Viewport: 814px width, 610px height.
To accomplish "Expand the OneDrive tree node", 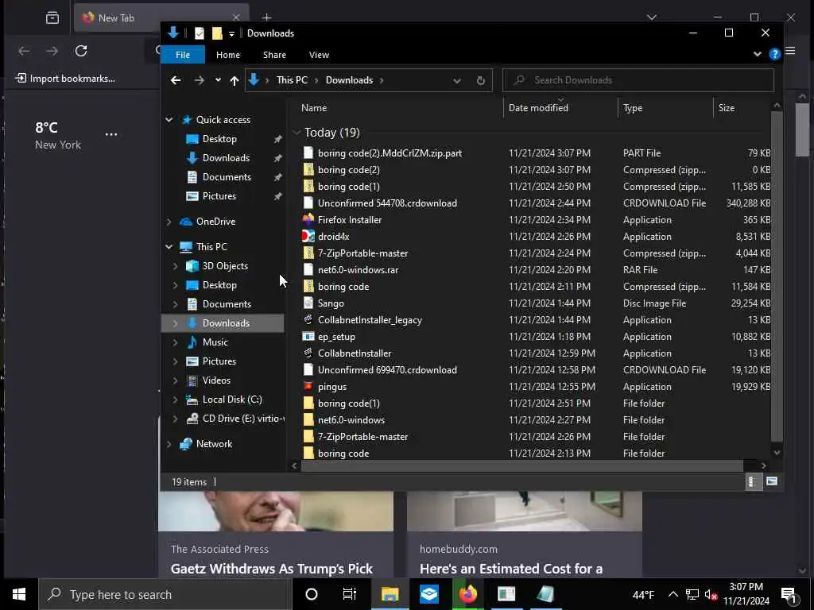I will pos(169,222).
